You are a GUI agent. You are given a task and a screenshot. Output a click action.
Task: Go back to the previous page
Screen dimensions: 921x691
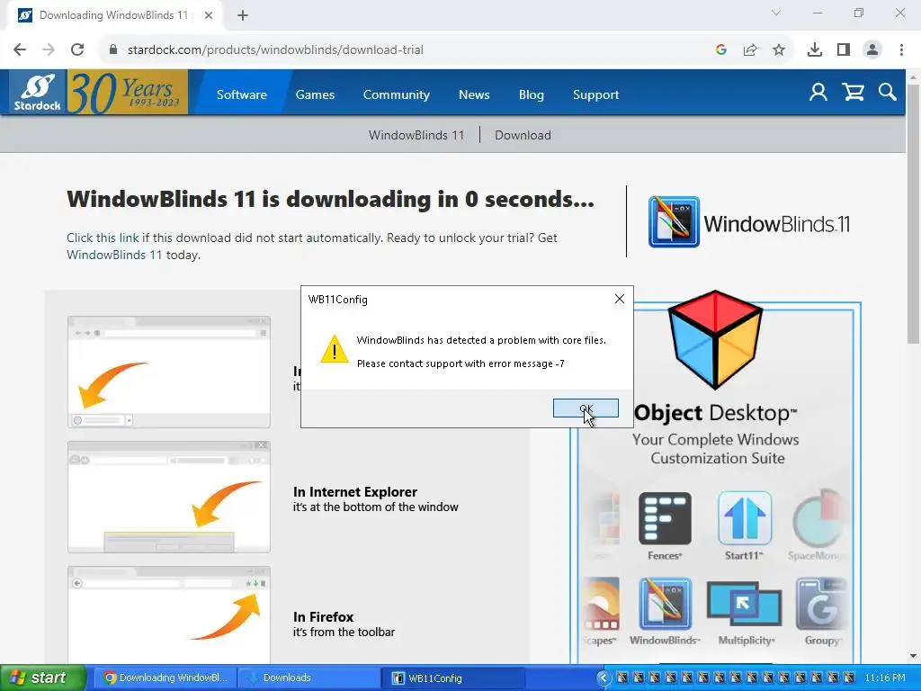coord(20,50)
